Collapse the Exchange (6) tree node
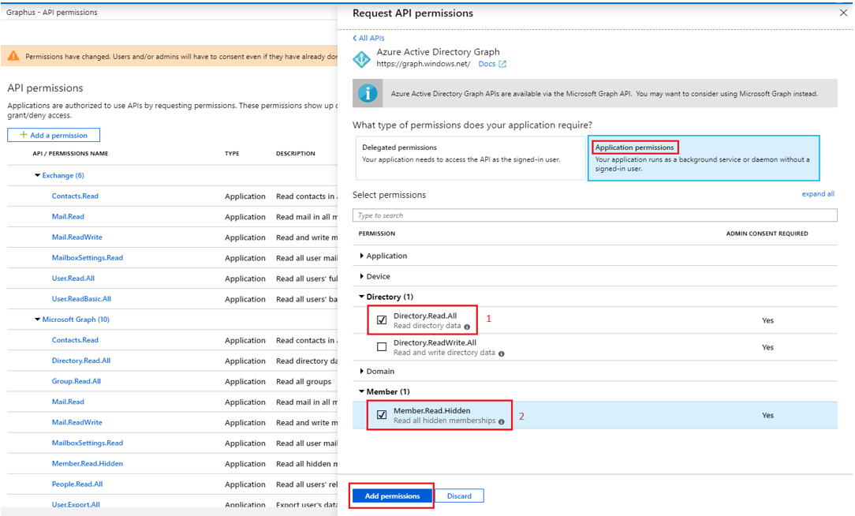 coord(38,176)
